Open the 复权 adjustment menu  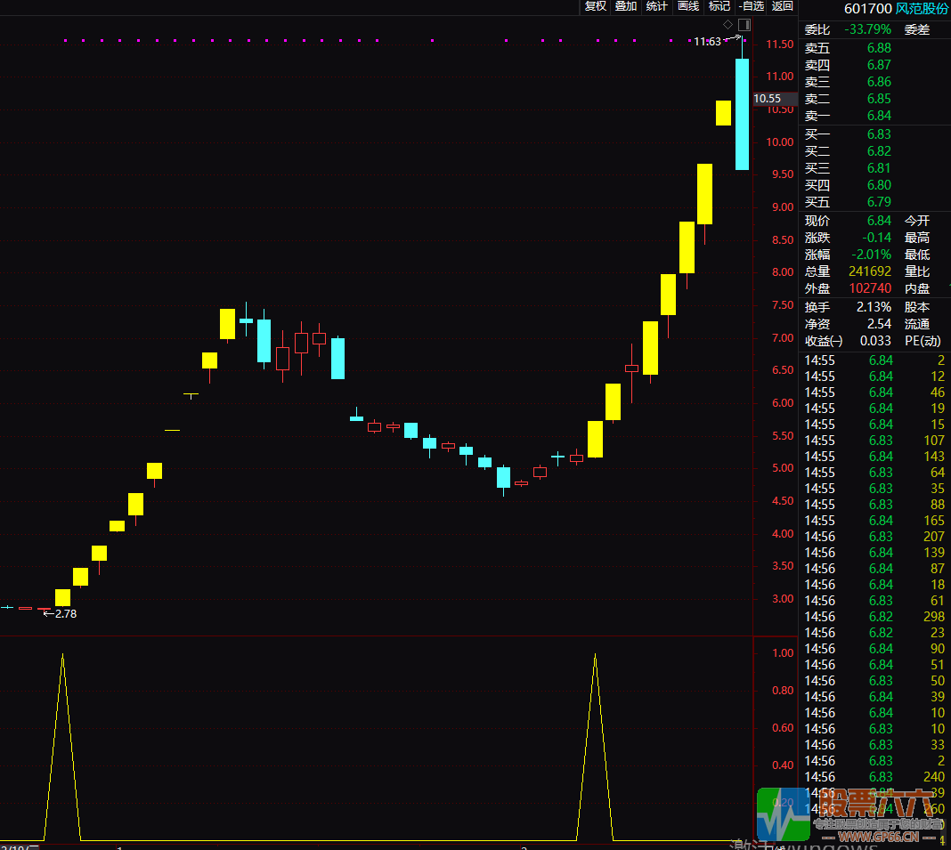tap(595, 6)
